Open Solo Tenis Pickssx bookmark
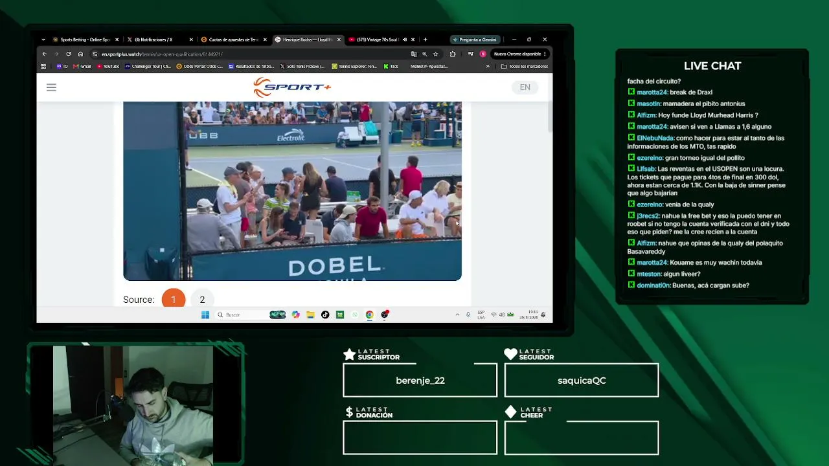Viewport: 829px width, 466px height. (302, 66)
